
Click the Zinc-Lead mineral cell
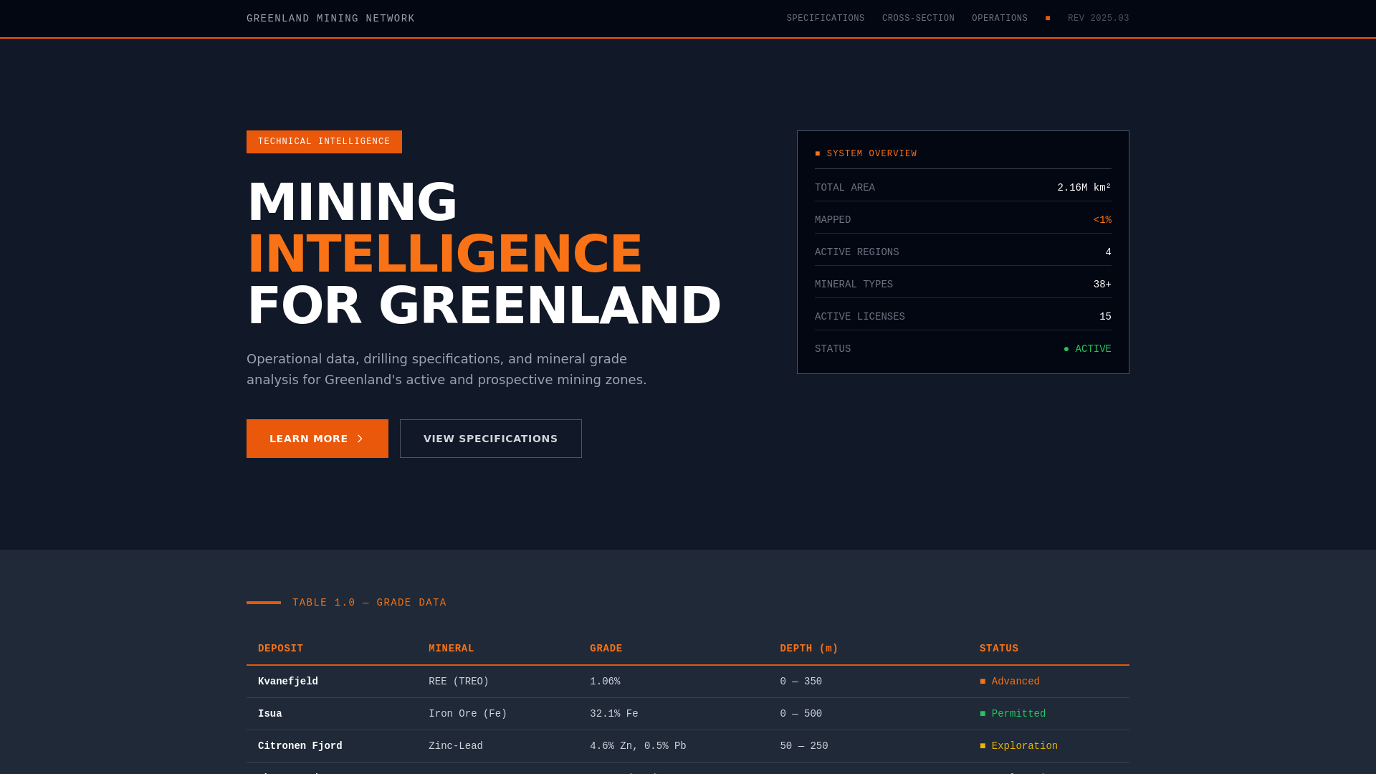tap(456, 746)
